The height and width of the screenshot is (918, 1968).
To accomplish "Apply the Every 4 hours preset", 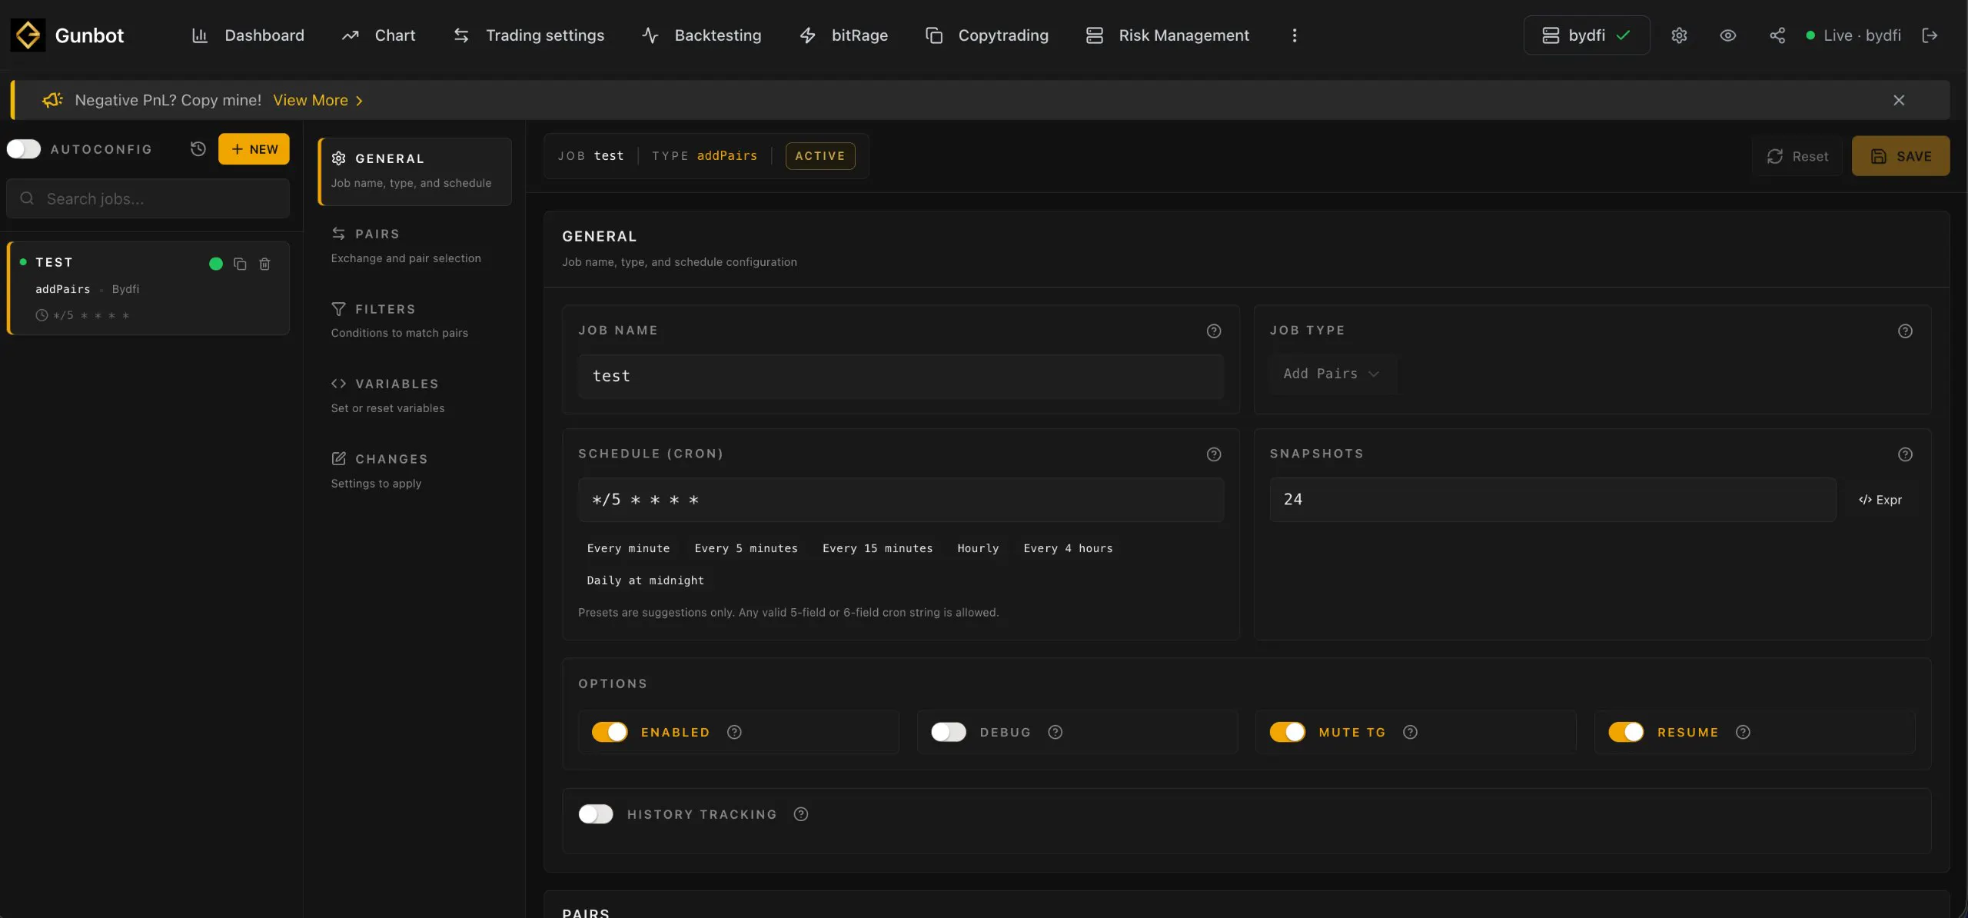I will tap(1068, 548).
